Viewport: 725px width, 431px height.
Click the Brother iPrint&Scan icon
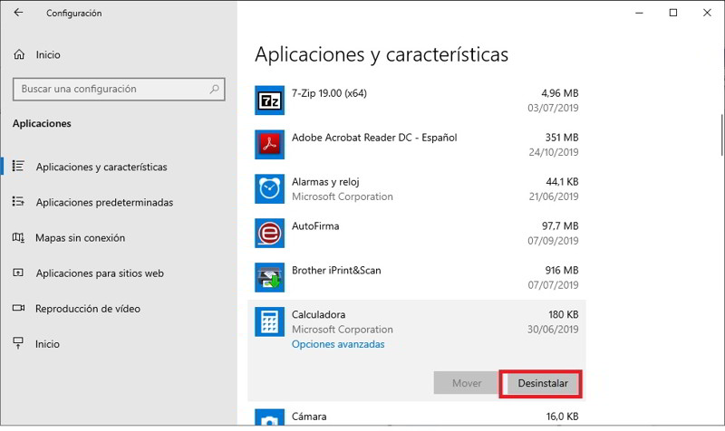coord(270,277)
